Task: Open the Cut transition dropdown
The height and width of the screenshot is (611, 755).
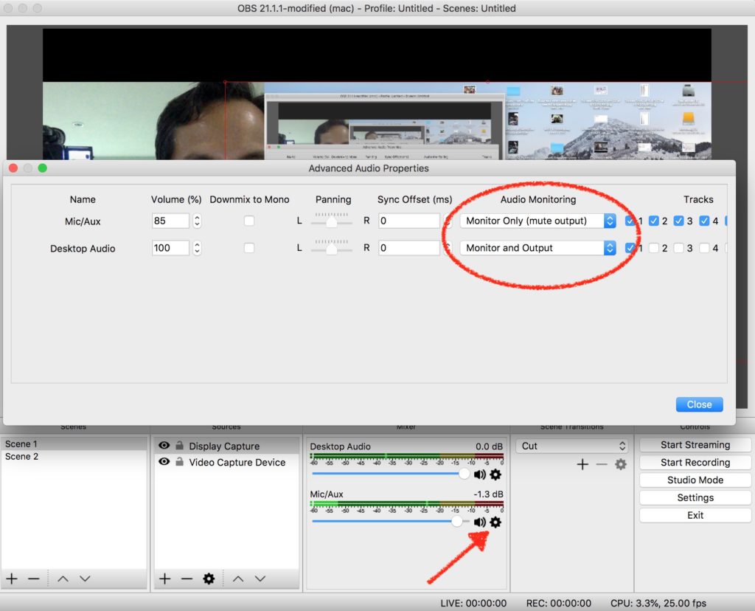Action: [572, 446]
